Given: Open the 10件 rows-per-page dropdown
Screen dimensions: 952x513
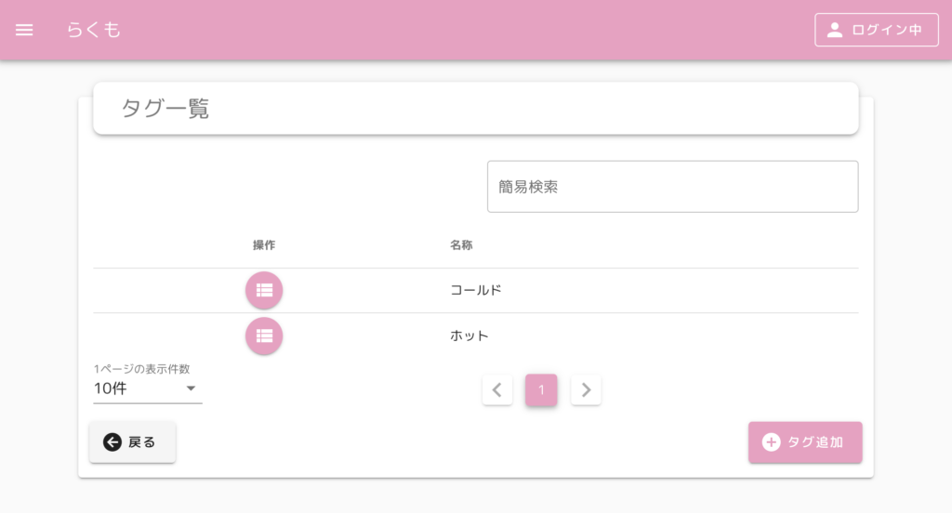Looking at the screenshot, I should point(148,388).
